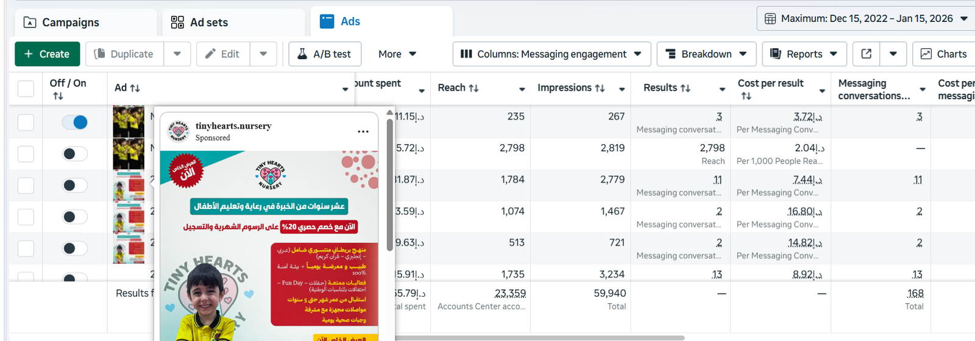This screenshot has width=975, height=341.
Task: Expand the export options arrow
Action: click(x=893, y=54)
